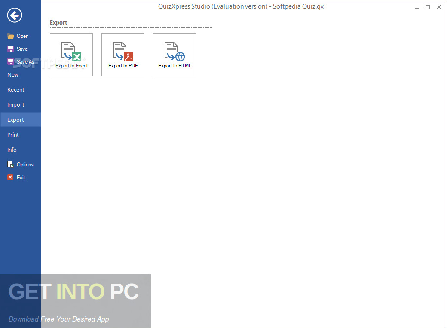Click the Save label in sidebar
The width and height of the screenshot is (447, 328).
tap(22, 49)
